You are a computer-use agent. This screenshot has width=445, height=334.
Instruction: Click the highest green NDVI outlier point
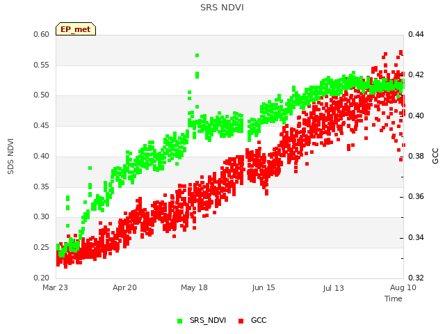point(197,55)
